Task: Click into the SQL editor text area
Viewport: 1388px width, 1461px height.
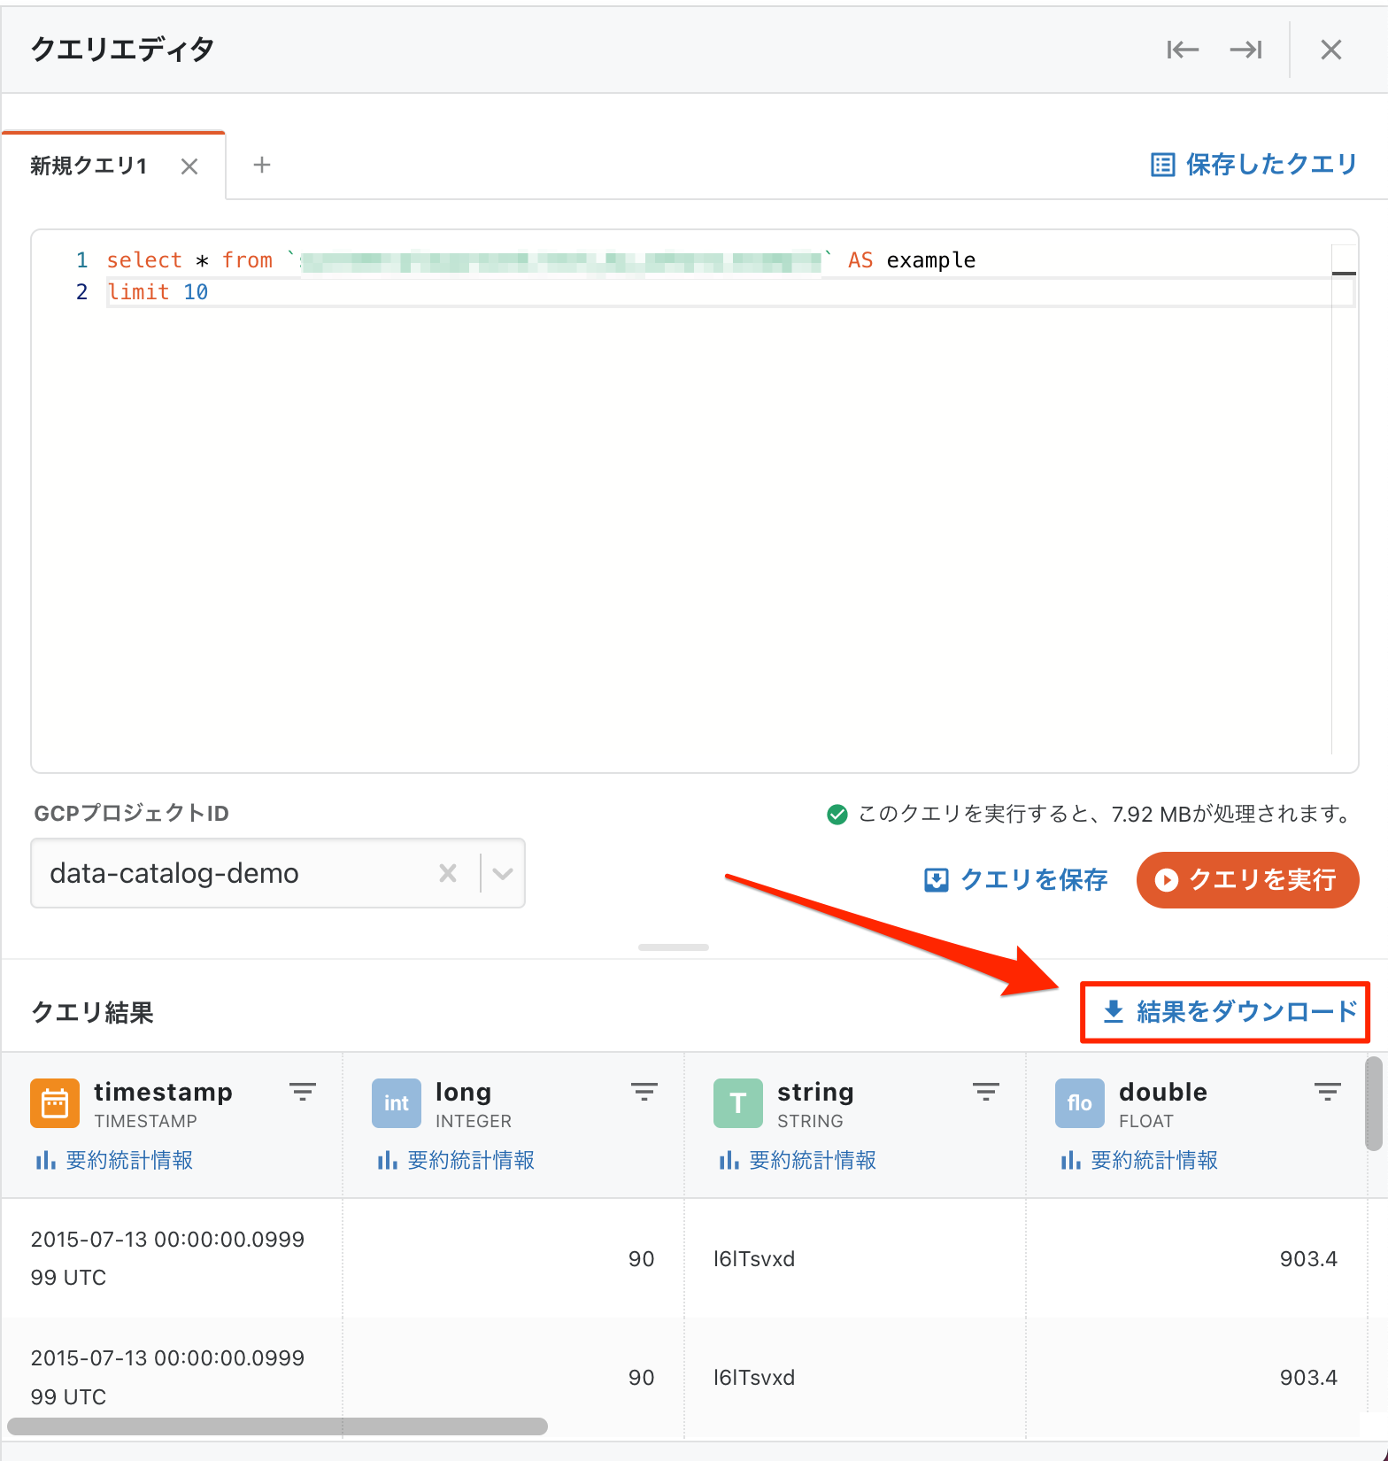Action: click(695, 501)
